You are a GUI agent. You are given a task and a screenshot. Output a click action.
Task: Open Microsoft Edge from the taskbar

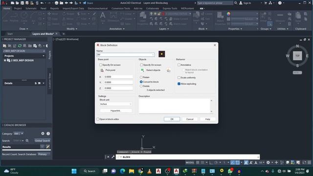123,171
